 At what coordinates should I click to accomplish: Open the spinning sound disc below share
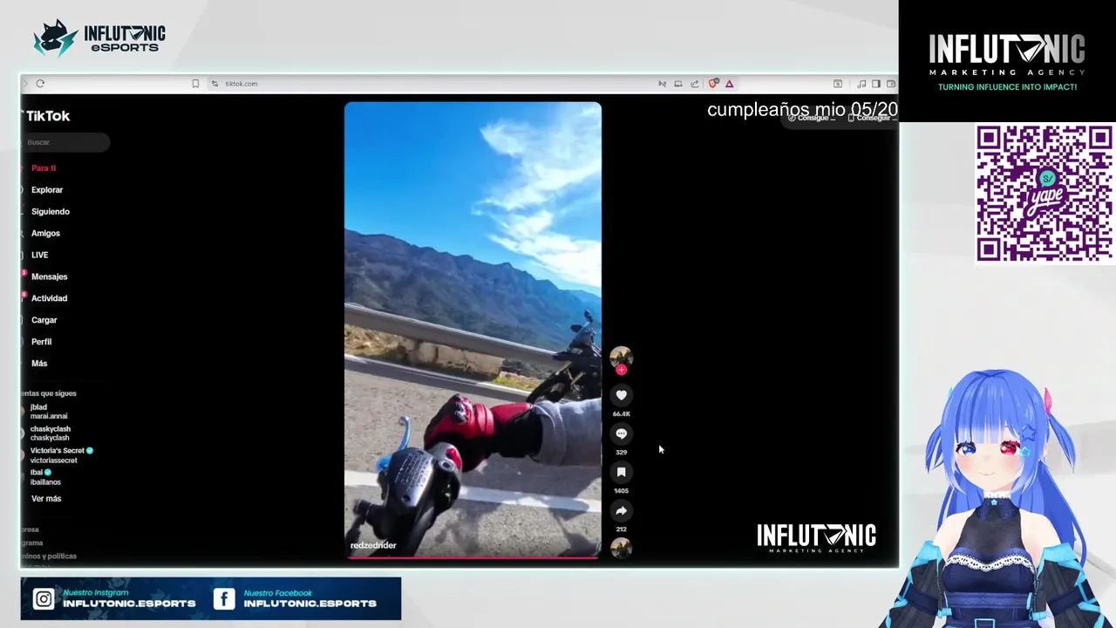point(621,548)
